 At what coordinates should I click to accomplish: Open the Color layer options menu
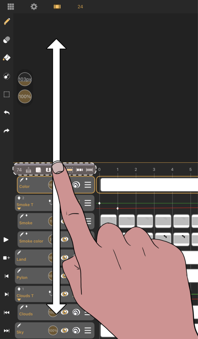coord(88,185)
